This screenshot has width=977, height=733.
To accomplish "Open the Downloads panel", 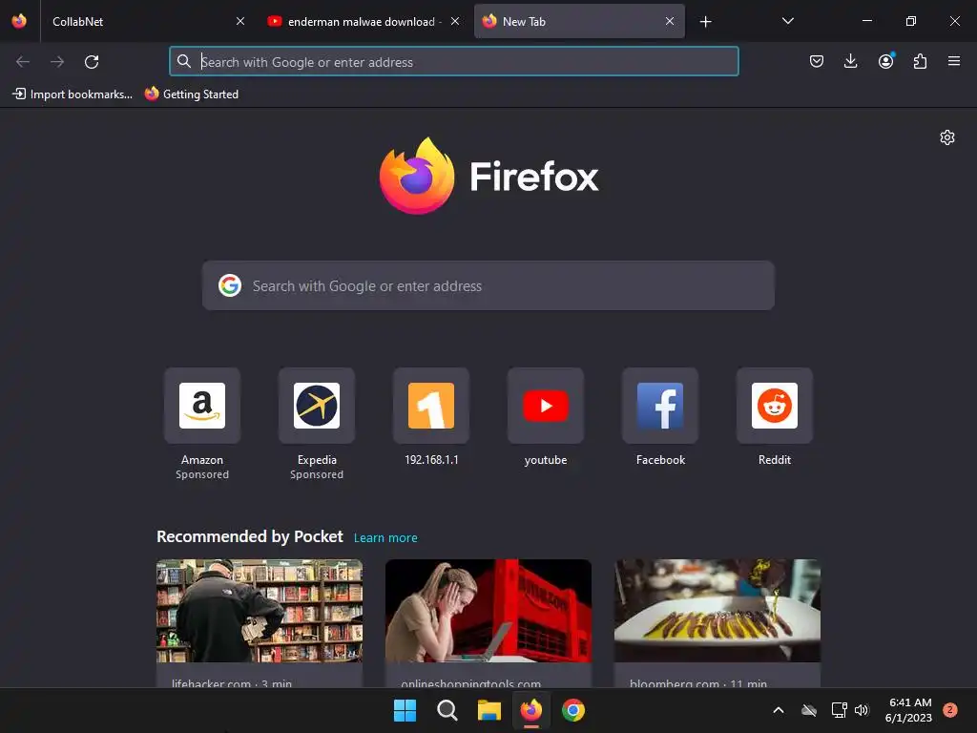I will point(850,61).
